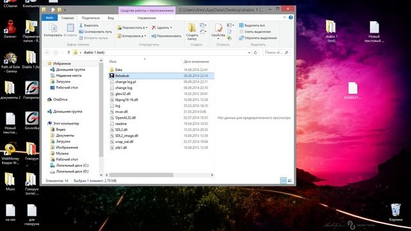
Task: Open Недавние места in navigation pane
Action: [66, 76]
